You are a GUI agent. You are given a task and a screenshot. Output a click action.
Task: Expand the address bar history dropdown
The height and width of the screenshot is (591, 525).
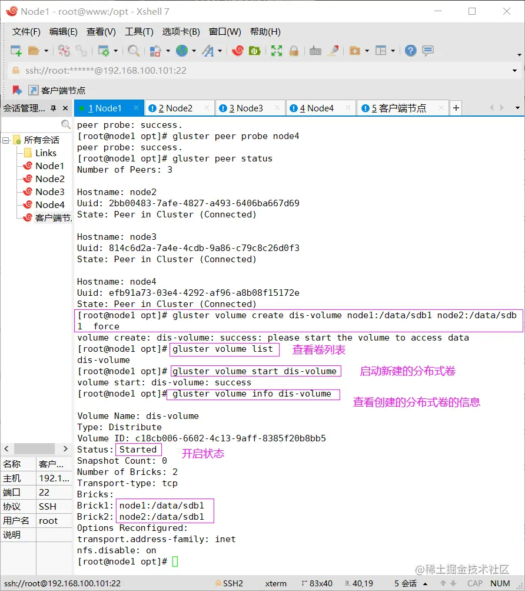[514, 71]
